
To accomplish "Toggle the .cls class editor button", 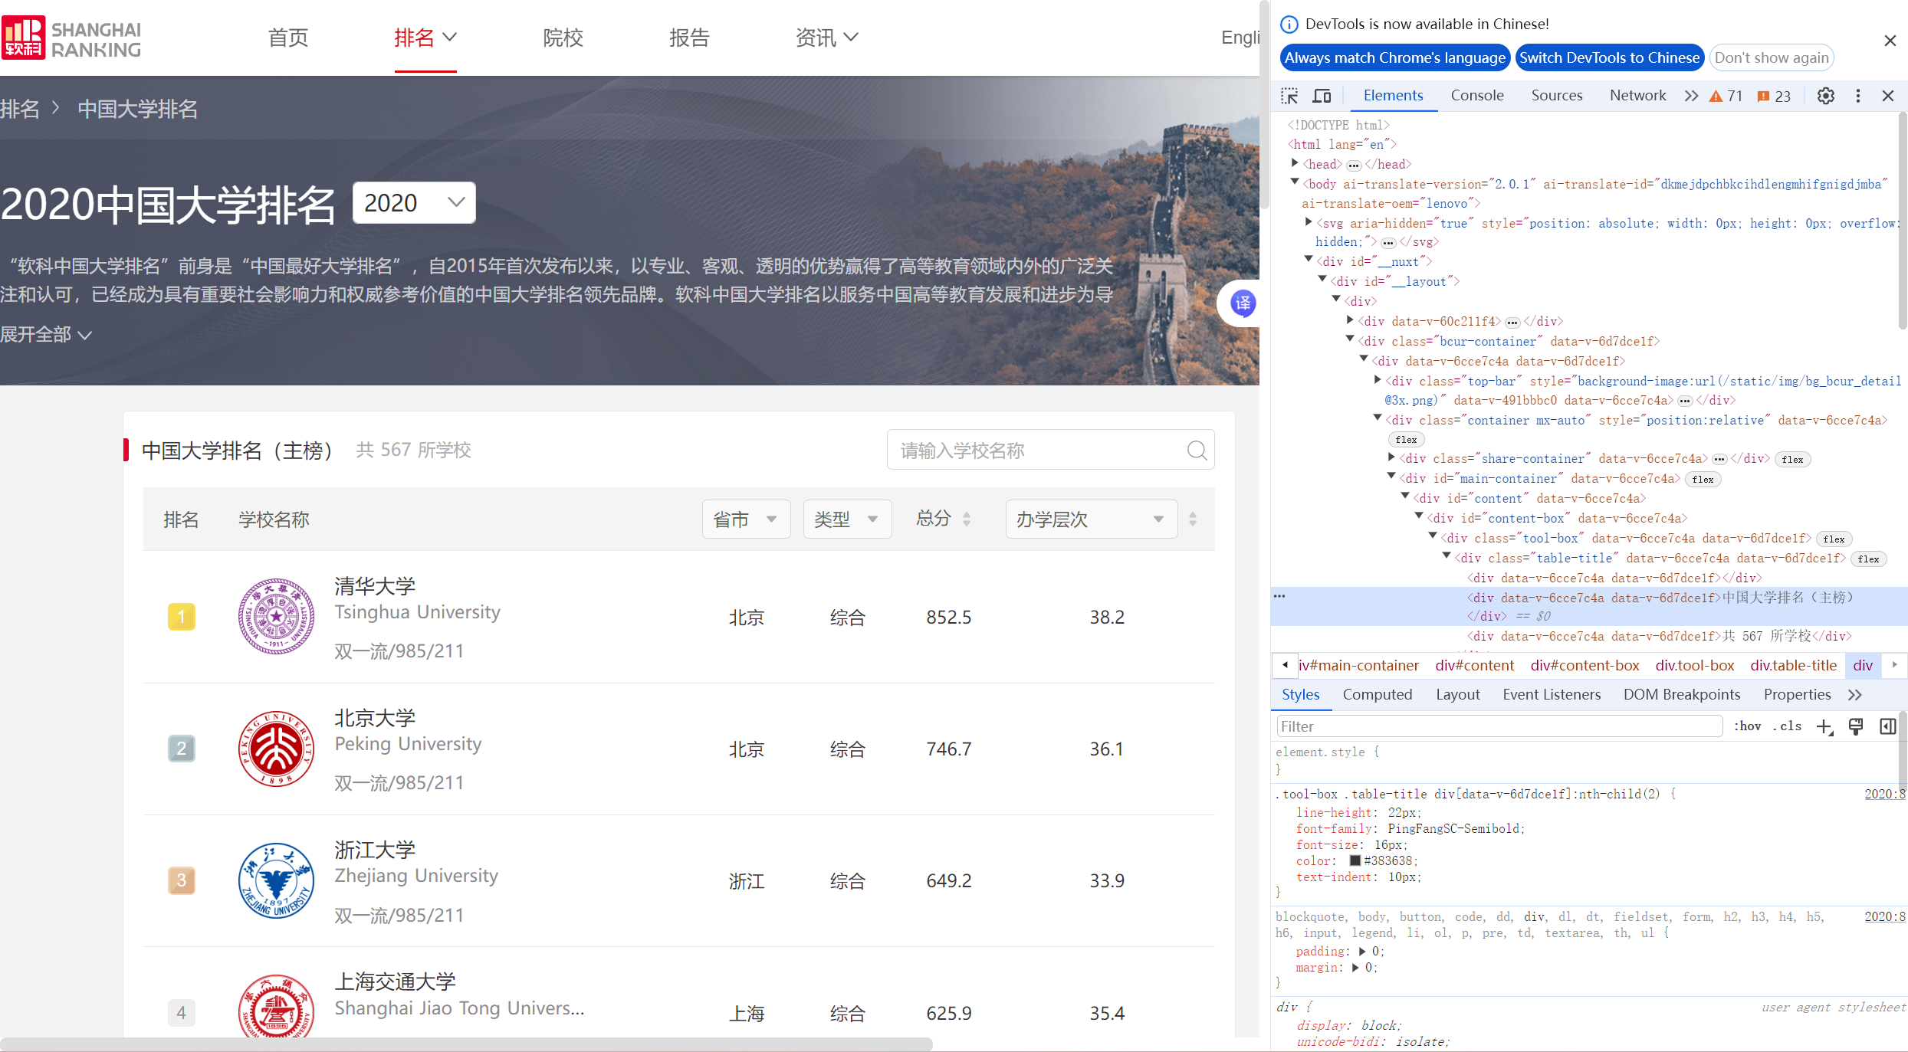I will tap(1787, 726).
